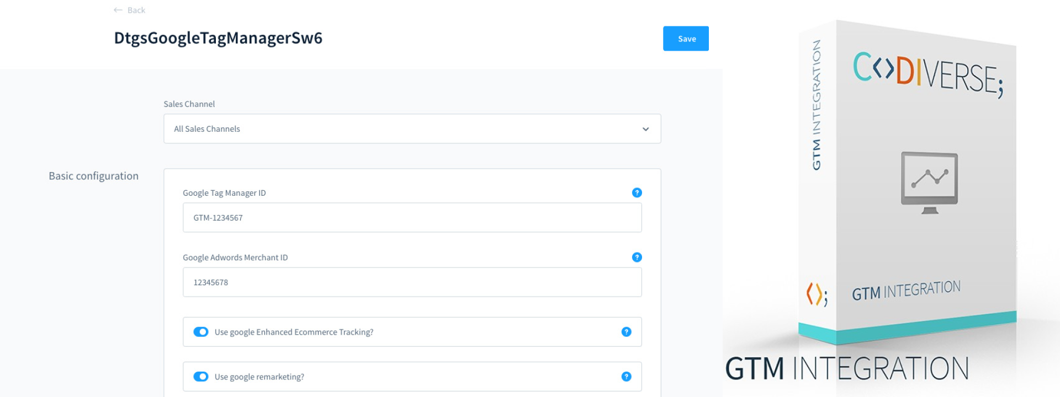Click the CODIVERSE logo on the box

(928, 74)
